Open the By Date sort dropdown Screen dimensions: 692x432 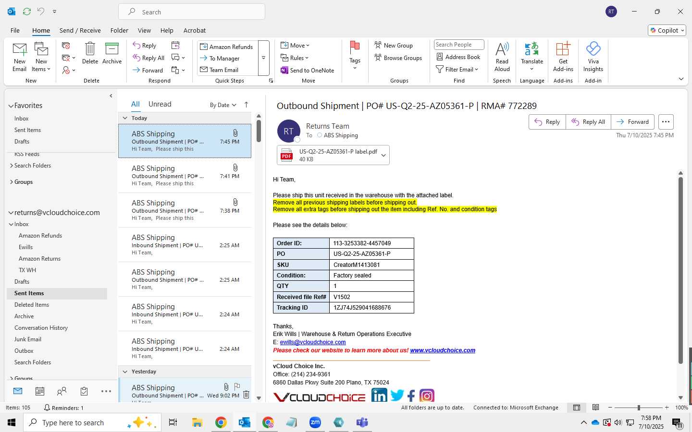point(223,105)
